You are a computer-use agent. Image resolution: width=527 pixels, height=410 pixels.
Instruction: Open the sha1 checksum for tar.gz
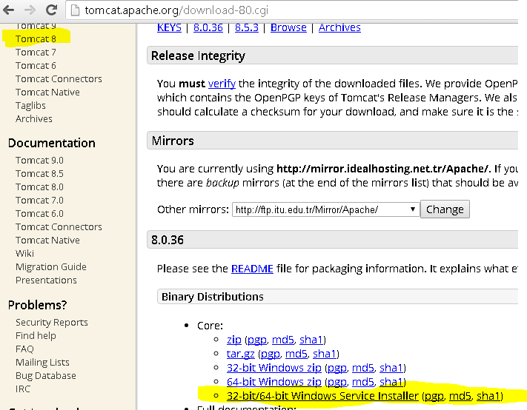tap(325, 354)
